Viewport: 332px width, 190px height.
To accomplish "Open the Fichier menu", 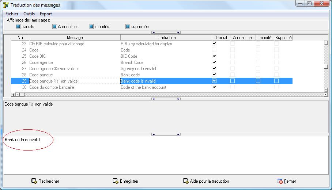I will click(12, 14).
